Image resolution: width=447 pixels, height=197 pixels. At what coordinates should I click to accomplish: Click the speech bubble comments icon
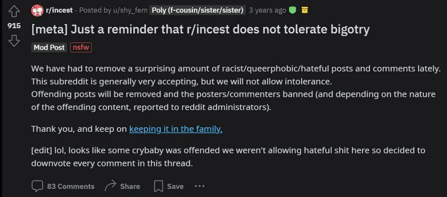(x=37, y=187)
